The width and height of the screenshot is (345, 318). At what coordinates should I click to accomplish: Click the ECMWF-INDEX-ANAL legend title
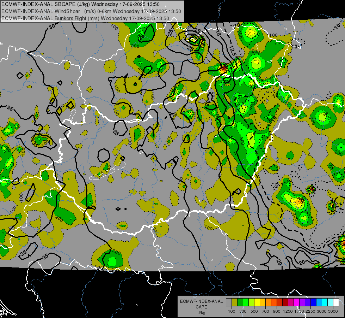tap(201, 301)
